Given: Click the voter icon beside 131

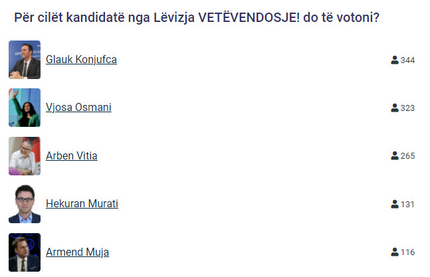Looking at the screenshot, I should tap(395, 204).
